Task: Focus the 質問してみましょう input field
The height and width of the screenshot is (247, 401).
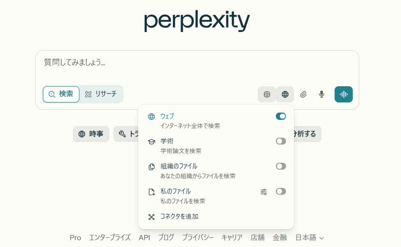Action: tap(197, 67)
